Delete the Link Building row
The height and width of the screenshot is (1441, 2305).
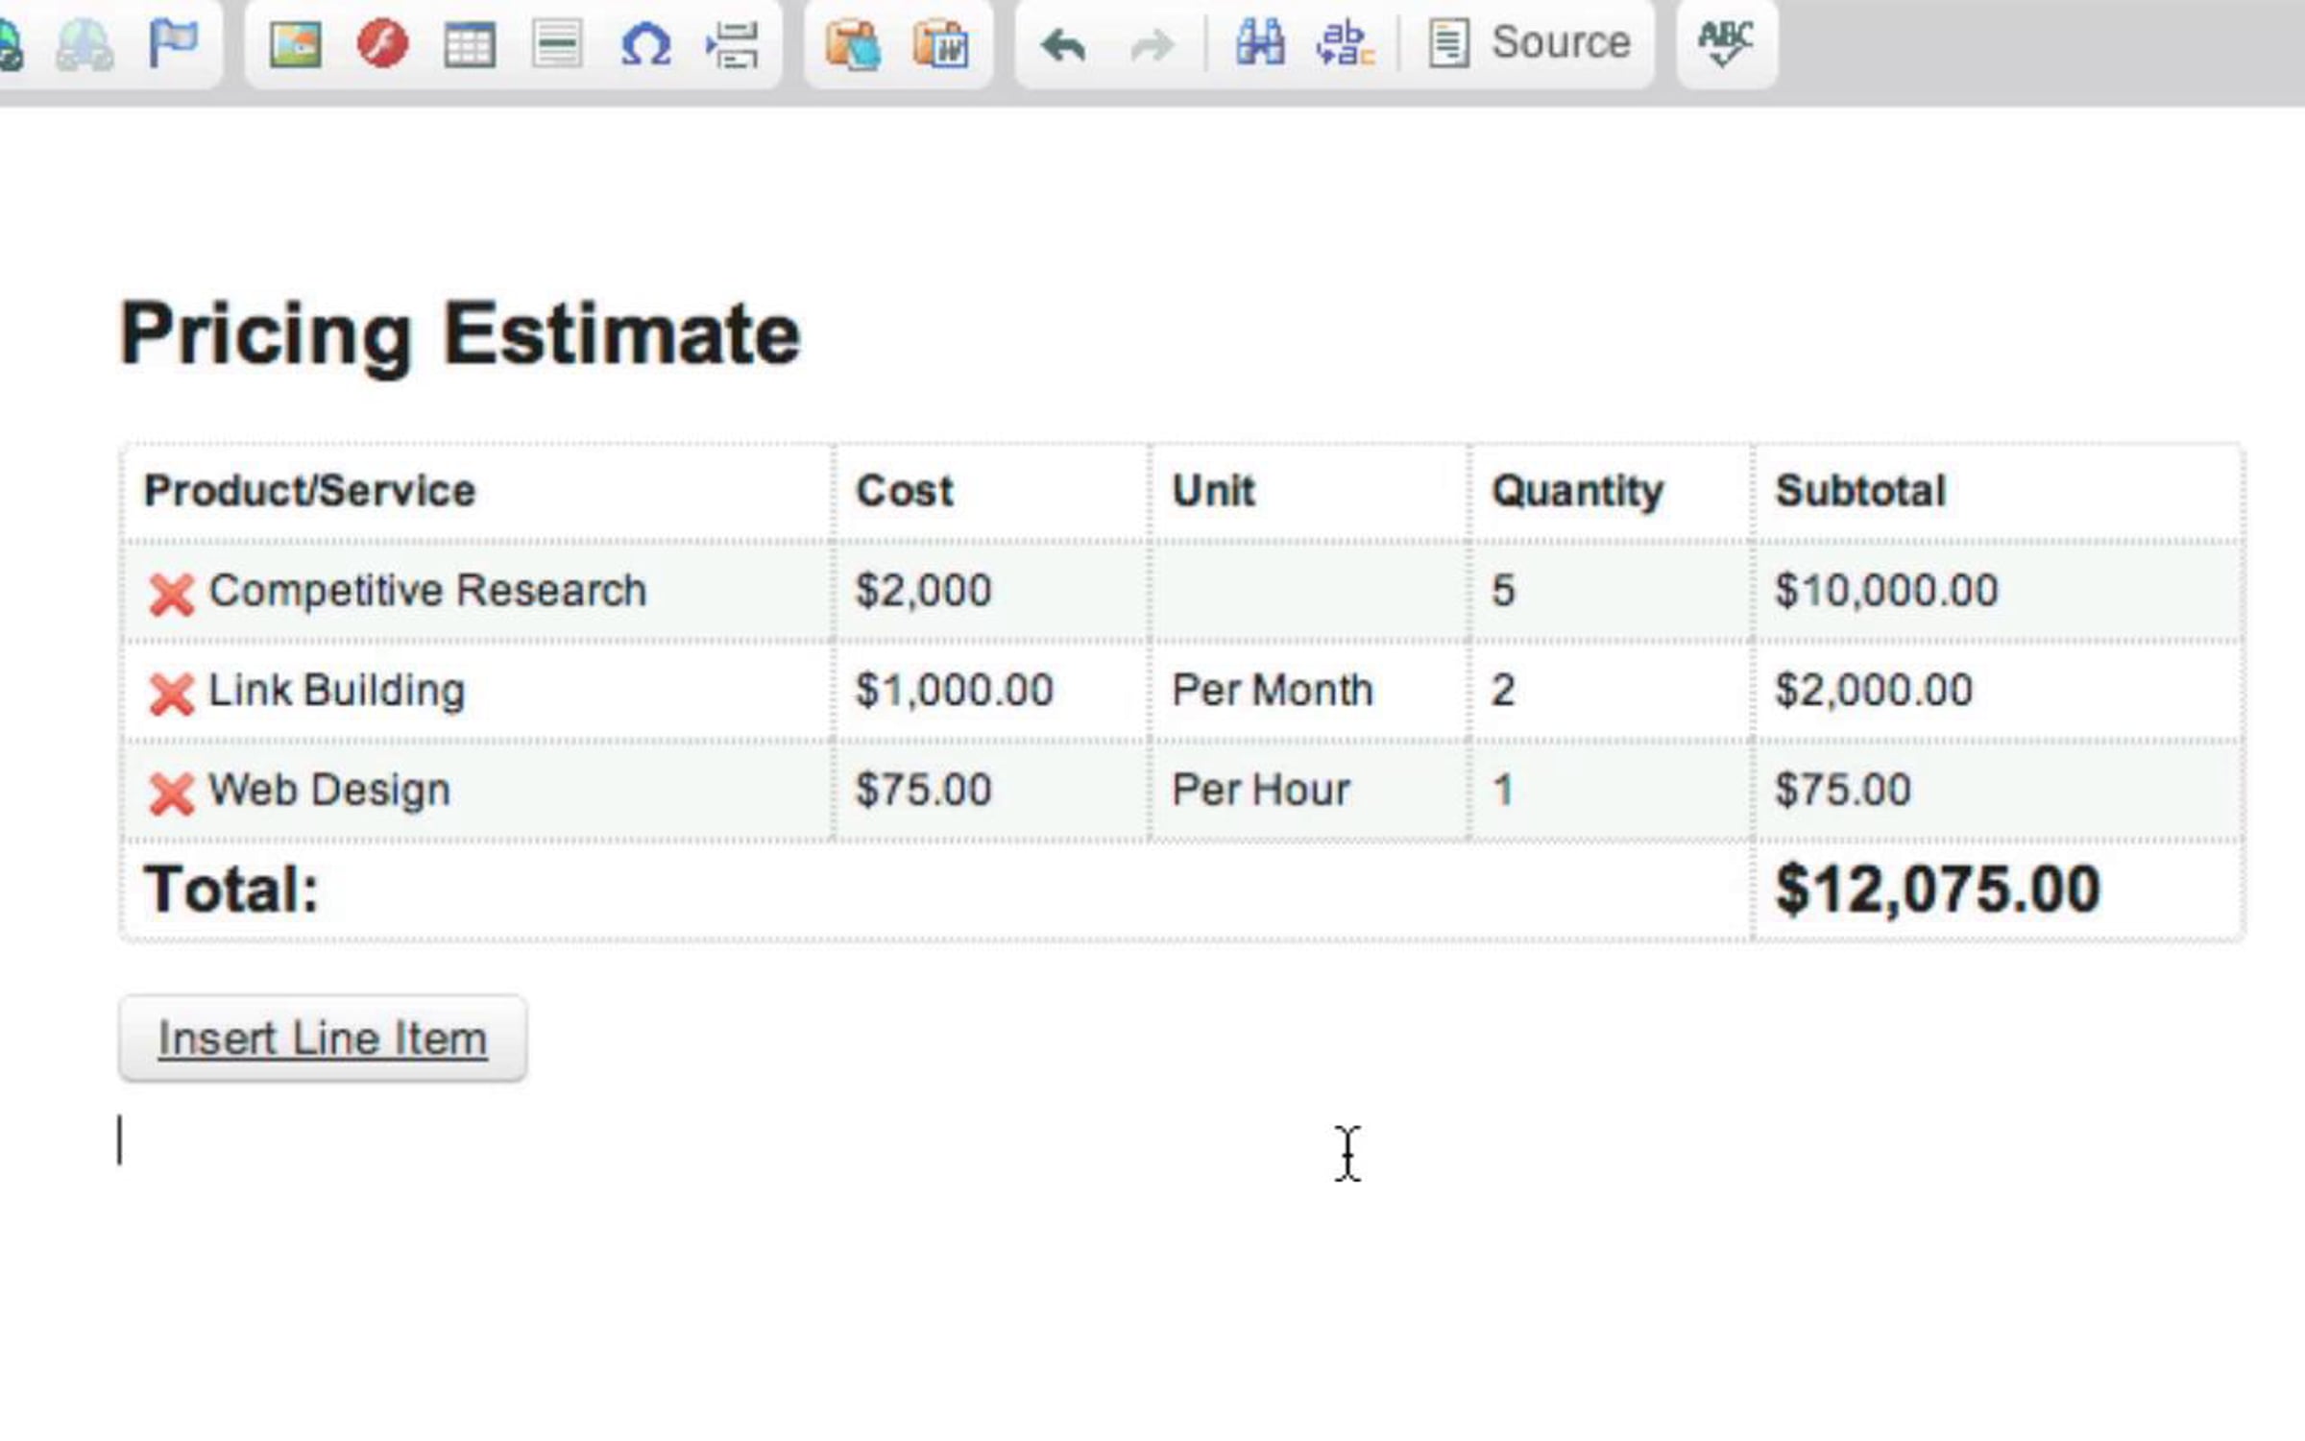(172, 694)
